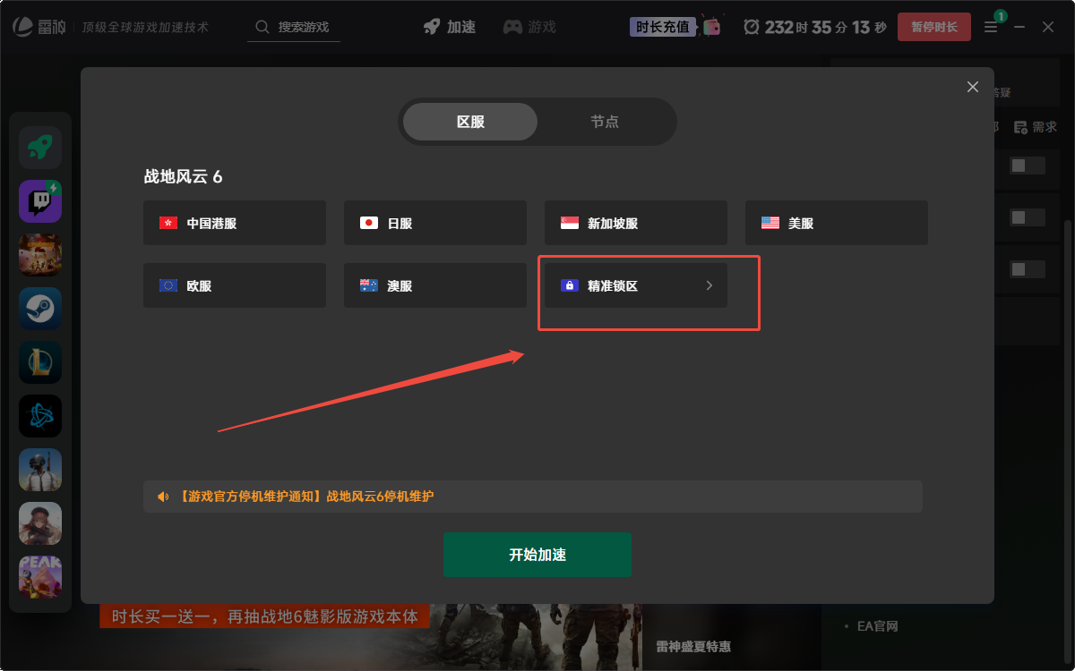Select the green rocket boost icon in sidebar

tap(40, 147)
